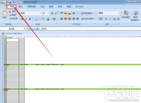Open 条件格式 conditional formatting
Image resolution: width=141 pixels, height=103 pixels.
pos(126,16)
